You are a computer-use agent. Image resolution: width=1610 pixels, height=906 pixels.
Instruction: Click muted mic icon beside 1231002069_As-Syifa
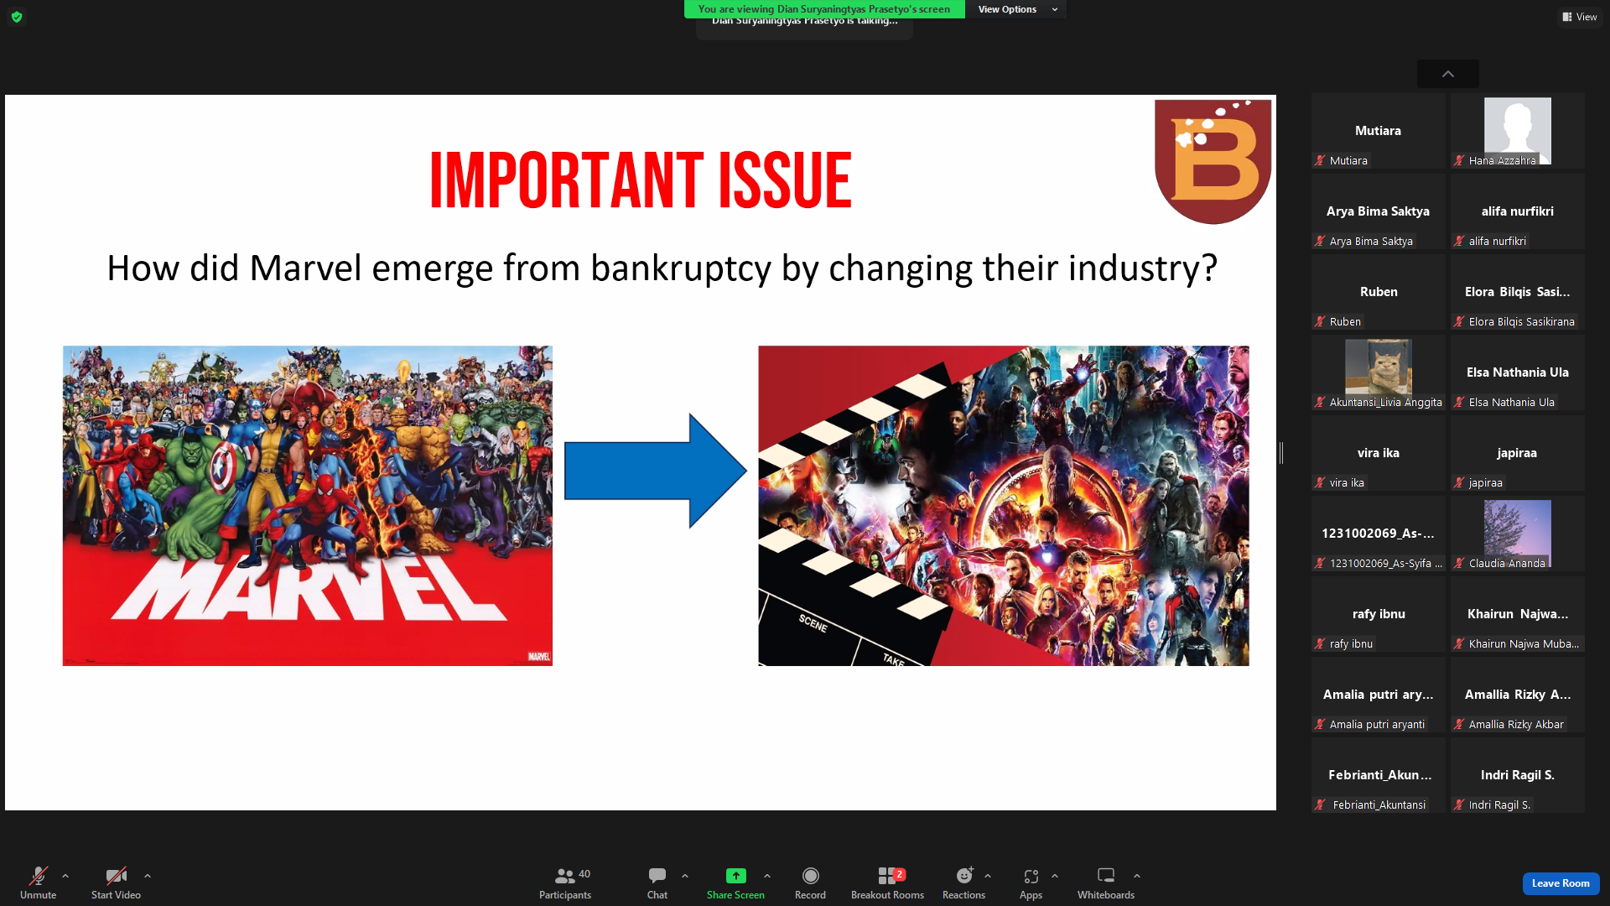pos(1320,563)
